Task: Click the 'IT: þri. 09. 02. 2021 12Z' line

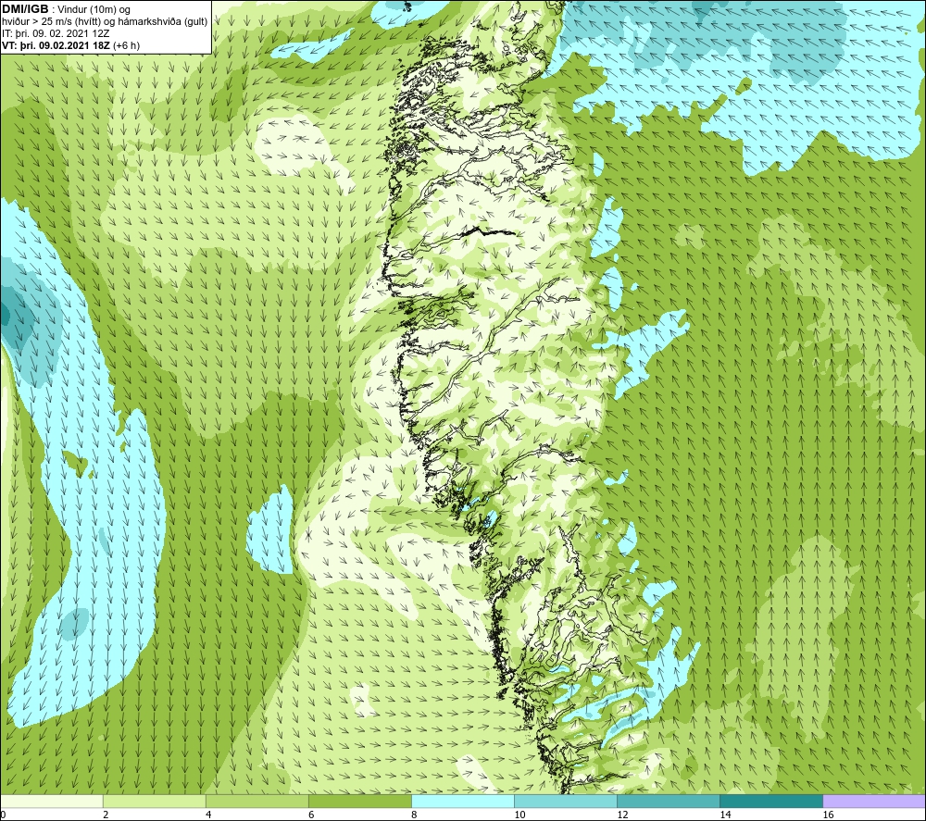Action: pyautogui.click(x=56, y=33)
